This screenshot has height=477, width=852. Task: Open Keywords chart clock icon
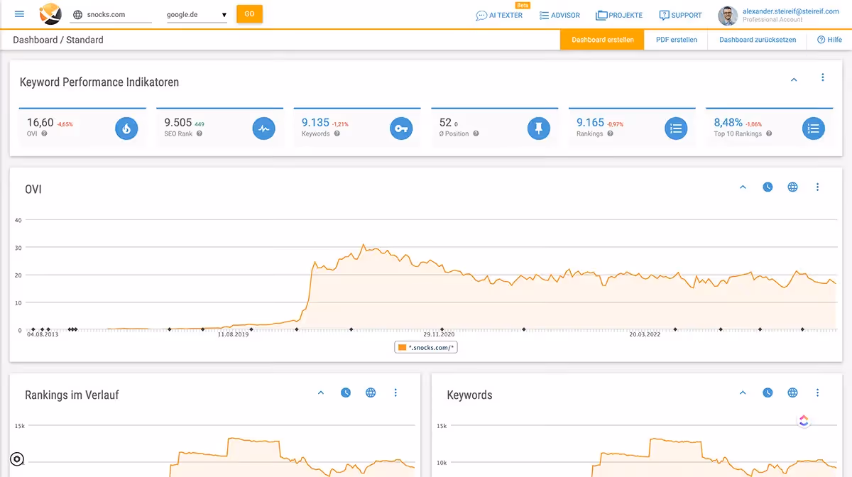[x=768, y=393]
